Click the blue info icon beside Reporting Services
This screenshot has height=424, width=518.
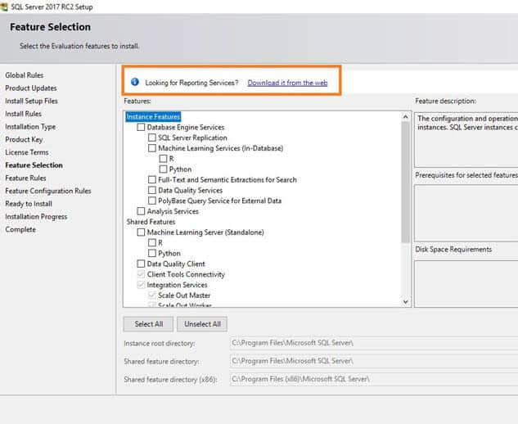coord(135,82)
